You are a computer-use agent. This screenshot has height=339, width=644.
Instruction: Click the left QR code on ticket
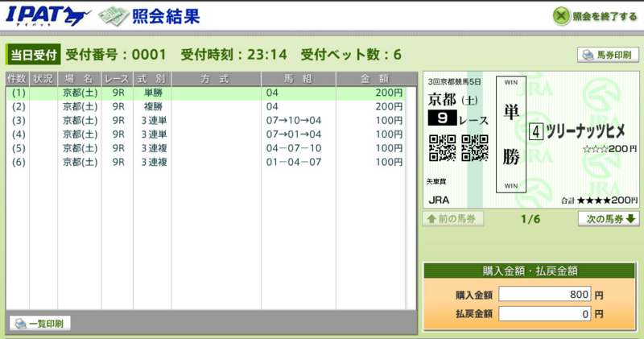point(442,148)
